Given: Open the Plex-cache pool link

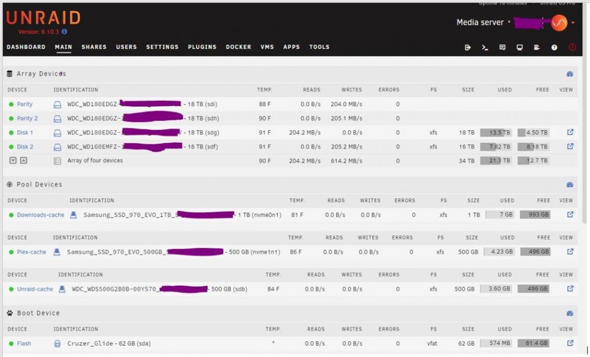Looking at the screenshot, I should (32, 252).
